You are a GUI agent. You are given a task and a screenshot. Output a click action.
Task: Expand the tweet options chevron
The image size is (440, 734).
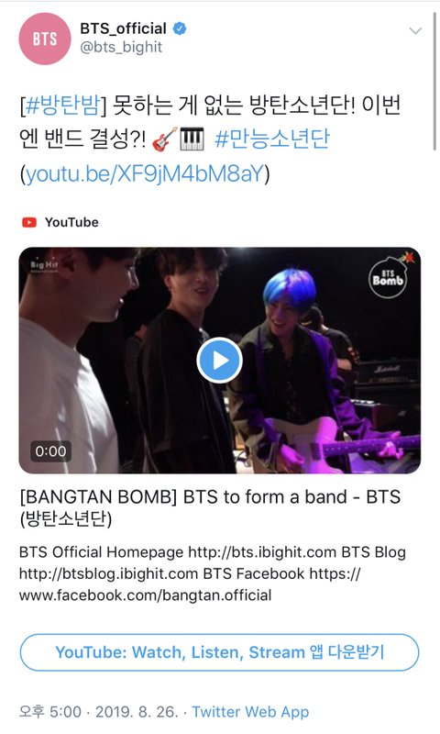point(415,31)
